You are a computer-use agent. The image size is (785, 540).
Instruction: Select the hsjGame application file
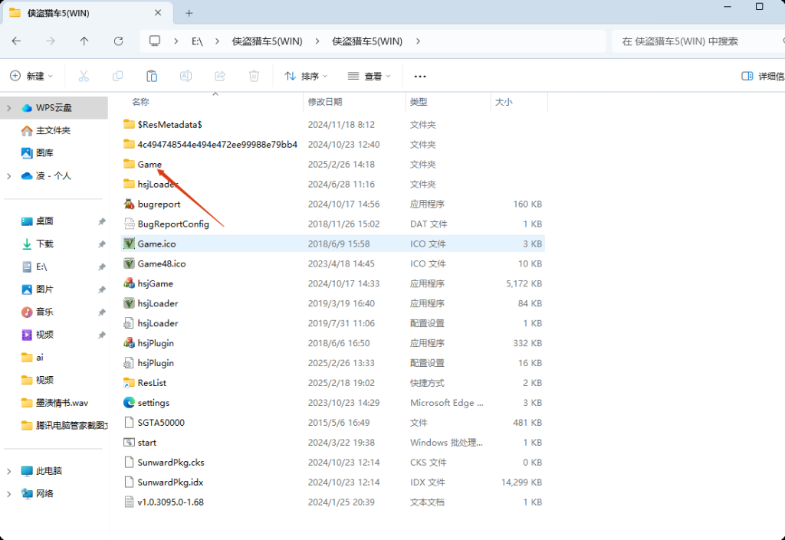coord(155,283)
